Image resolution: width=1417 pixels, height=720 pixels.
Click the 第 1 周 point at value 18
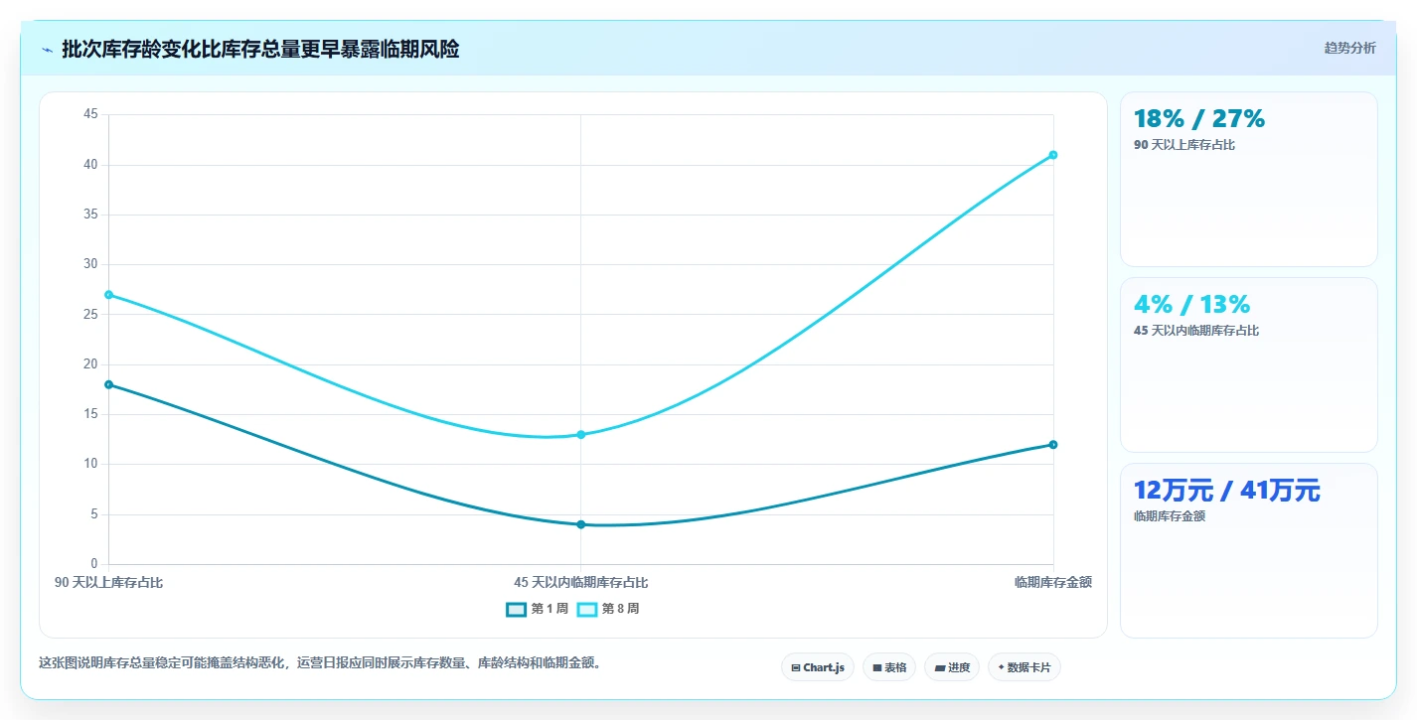108,384
